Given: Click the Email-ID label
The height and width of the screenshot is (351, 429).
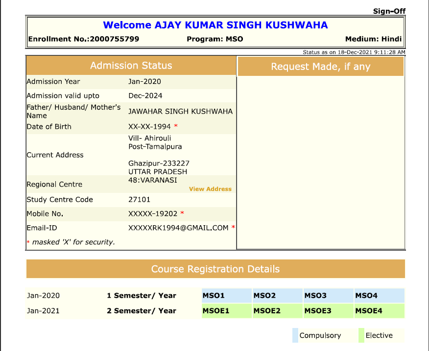Looking at the screenshot, I should pyautogui.click(x=42, y=228).
